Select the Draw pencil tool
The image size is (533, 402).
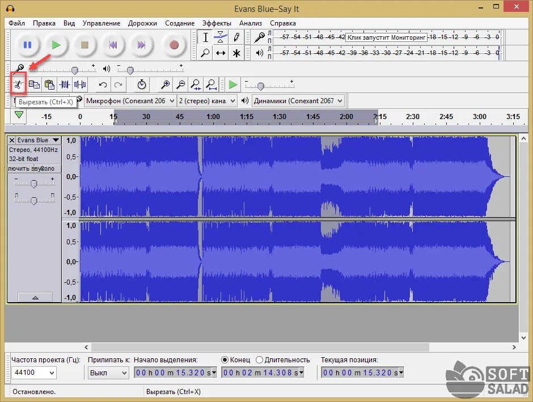click(x=236, y=37)
